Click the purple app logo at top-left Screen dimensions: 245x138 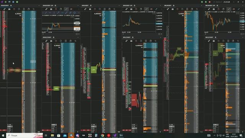point(2,2)
